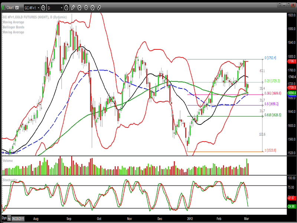Screen dimensions: 297x223
Task: Click the red 1786.1 price tag
Action: click(x=292, y=61)
